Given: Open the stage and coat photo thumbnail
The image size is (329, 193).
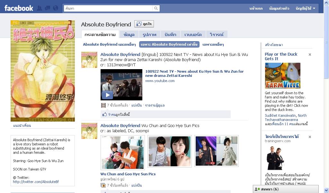Looking at the screenshot, I should [x=217, y=151].
